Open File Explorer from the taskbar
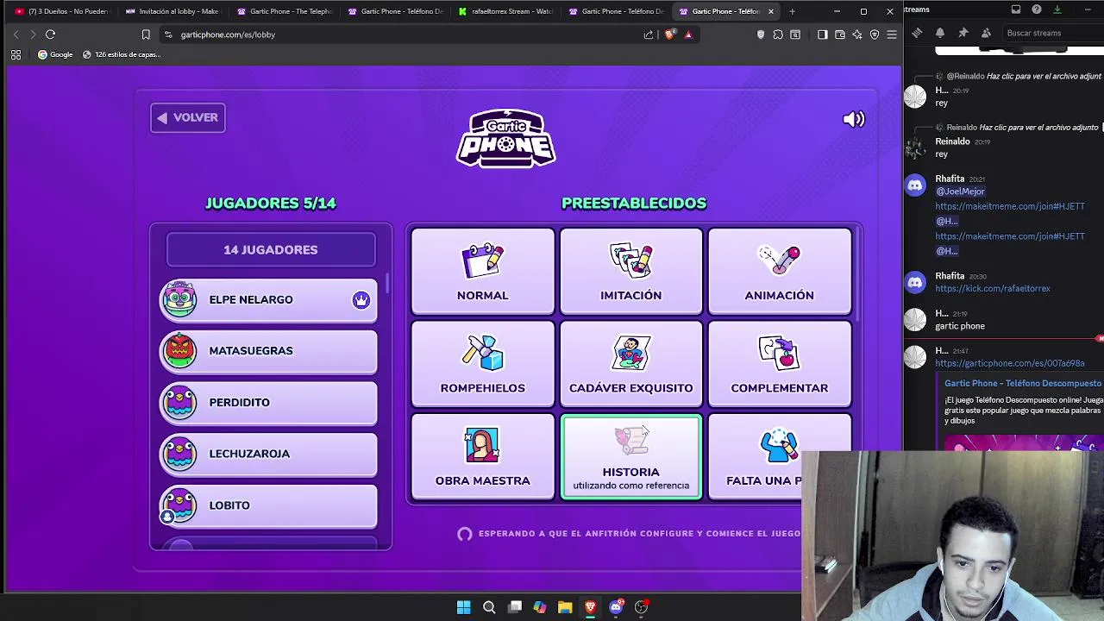The height and width of the screenshot is (621, 1104). (565, 607)
